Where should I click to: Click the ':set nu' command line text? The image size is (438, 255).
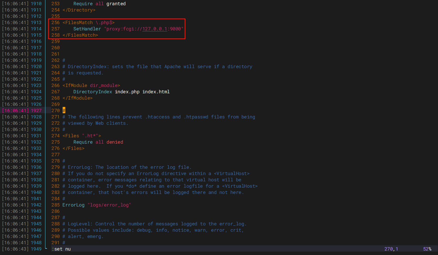(61, 249)
